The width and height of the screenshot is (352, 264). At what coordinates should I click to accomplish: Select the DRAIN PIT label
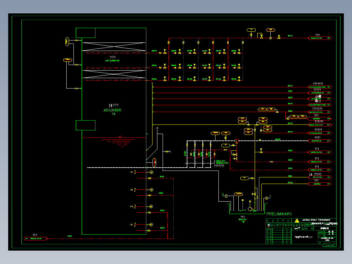(x=242, y=220)
